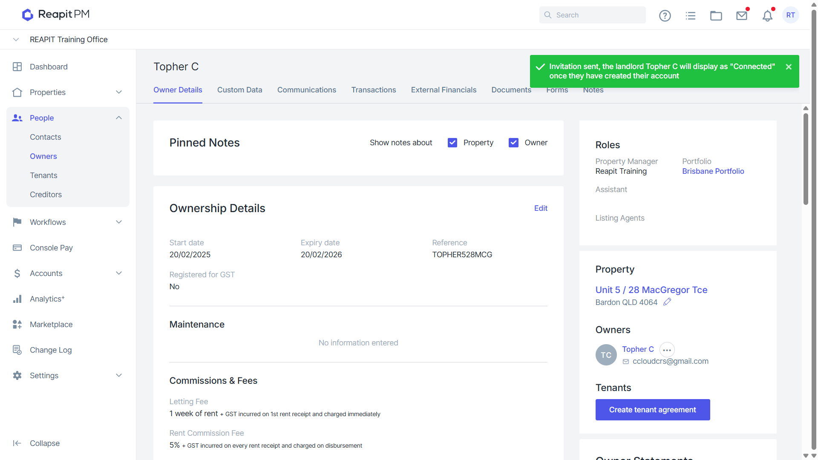Click the pencil icon beside Bardon QLD 4064
The height and width of the screenshot is (460, 818).
pyautogui.click(x=667, y=302)
